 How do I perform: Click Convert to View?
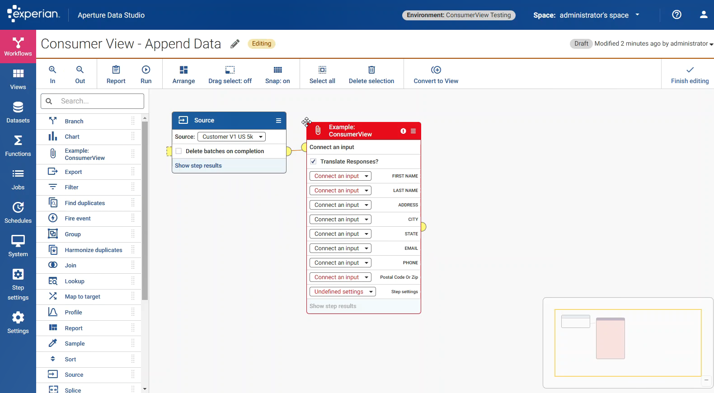pyautogui.click(x=436, y=75)
